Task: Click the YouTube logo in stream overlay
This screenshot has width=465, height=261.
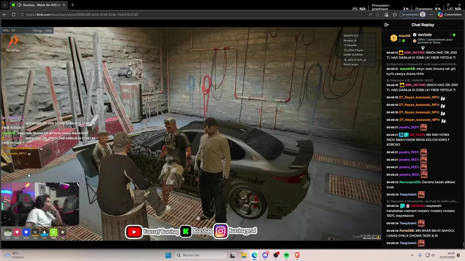Action: click(134, 232)
